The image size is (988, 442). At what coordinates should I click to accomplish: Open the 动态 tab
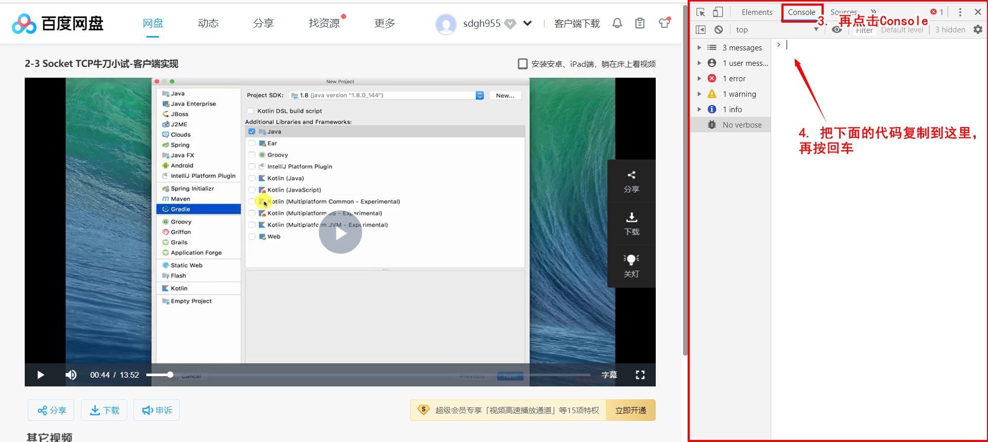click(208, 23)
